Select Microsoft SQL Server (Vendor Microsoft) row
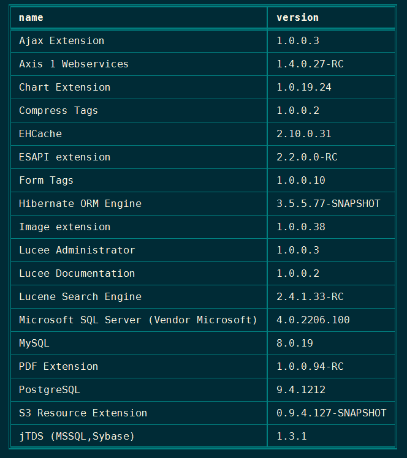 [138, 320]
